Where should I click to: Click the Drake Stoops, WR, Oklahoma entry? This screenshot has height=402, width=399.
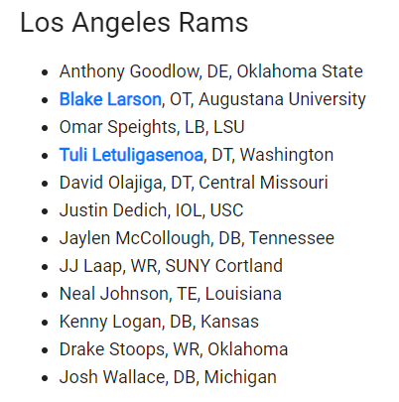174,349
